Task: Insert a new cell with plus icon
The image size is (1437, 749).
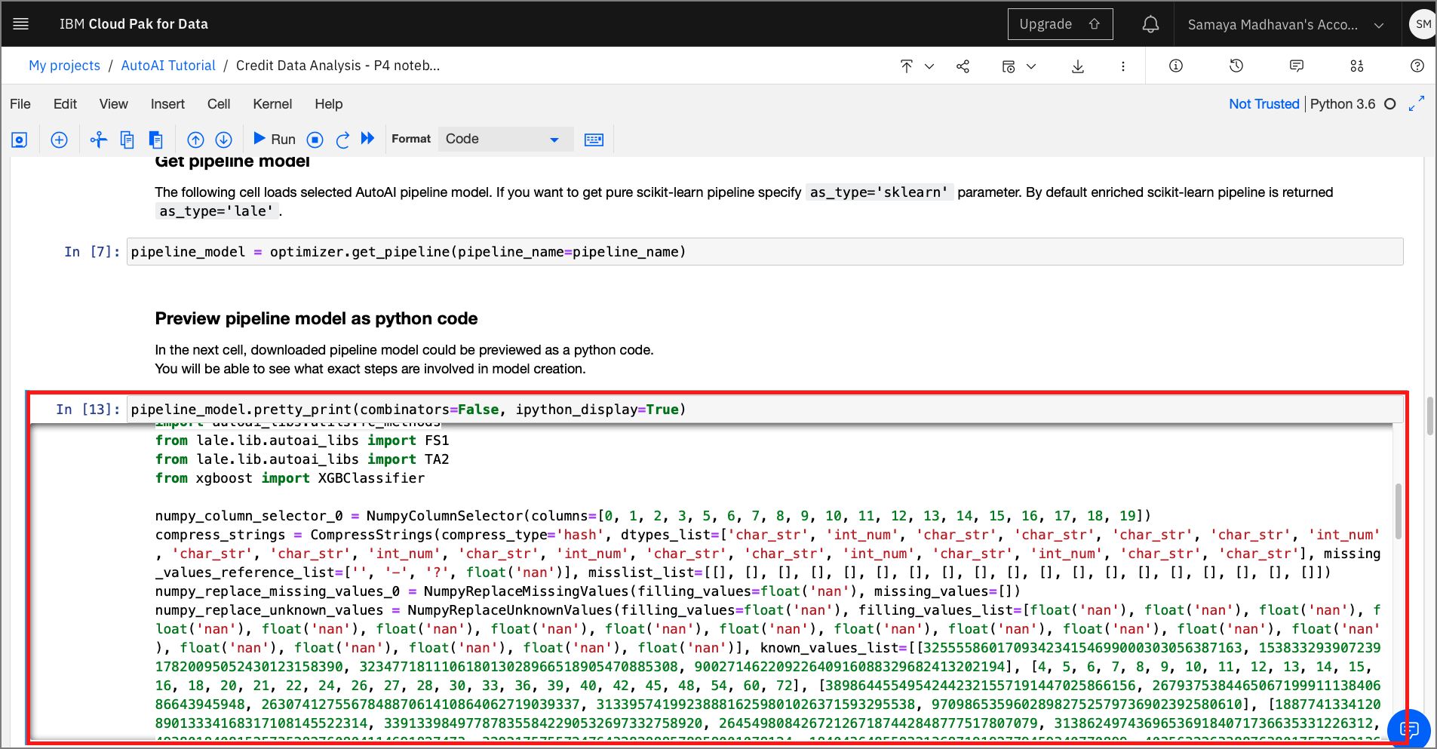Action: pyautogui.click(x=59, y=140)
